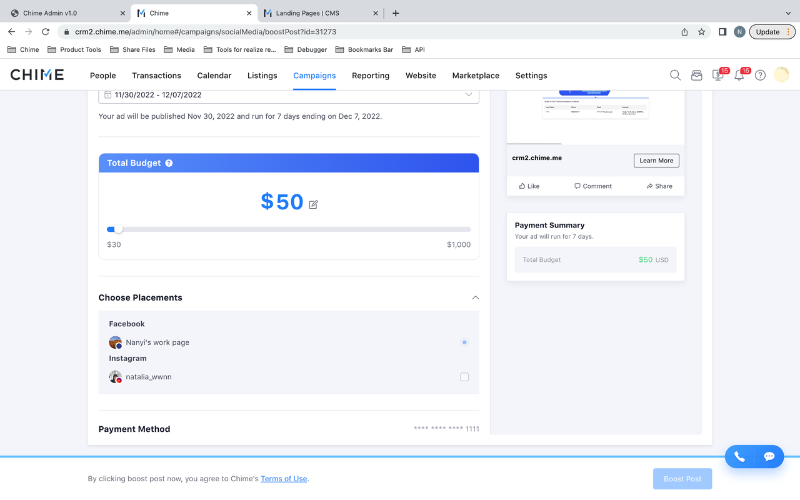Open the Terms of Use link
This screenshot has height=500, width=800.
click(x=284, y=479)
